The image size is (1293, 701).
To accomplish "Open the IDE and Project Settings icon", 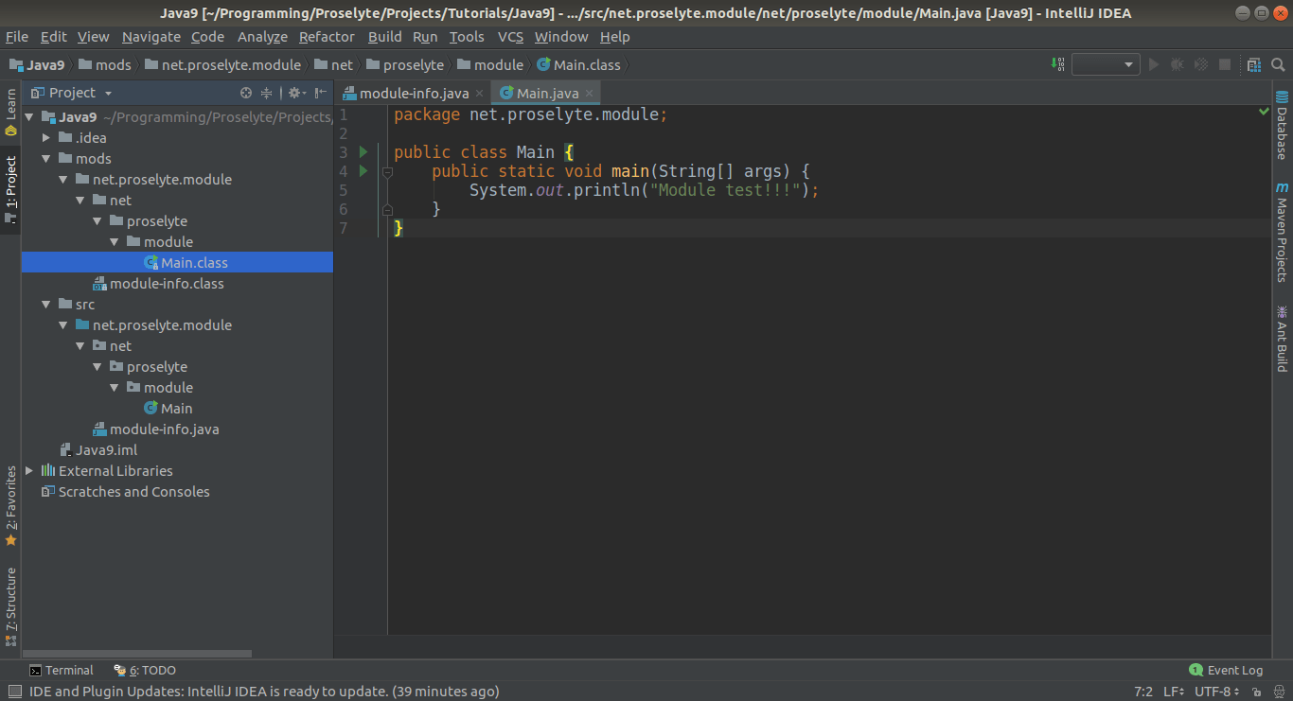I will pos(1253,64).
